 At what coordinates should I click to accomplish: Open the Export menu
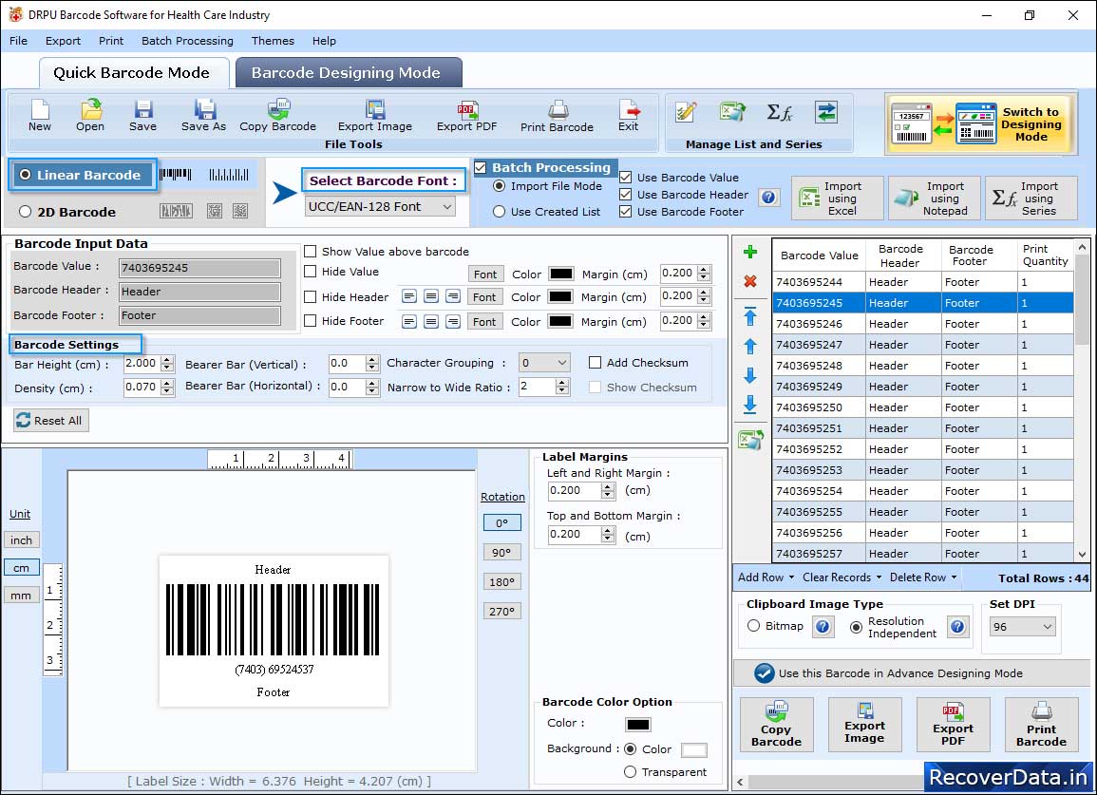[x=63, y=41]
